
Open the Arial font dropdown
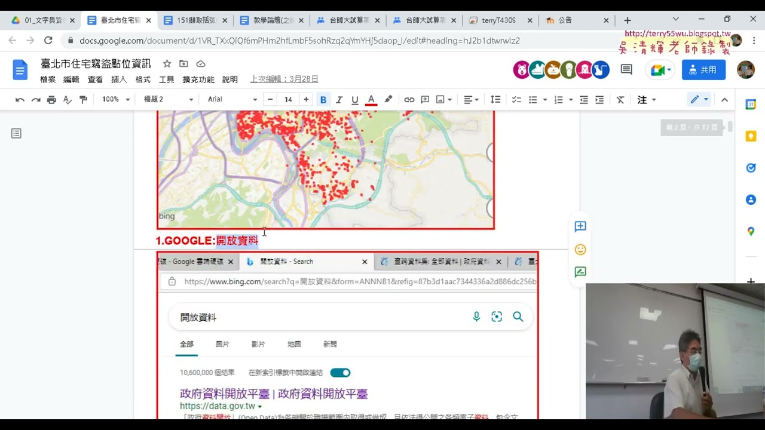[232, 100]
